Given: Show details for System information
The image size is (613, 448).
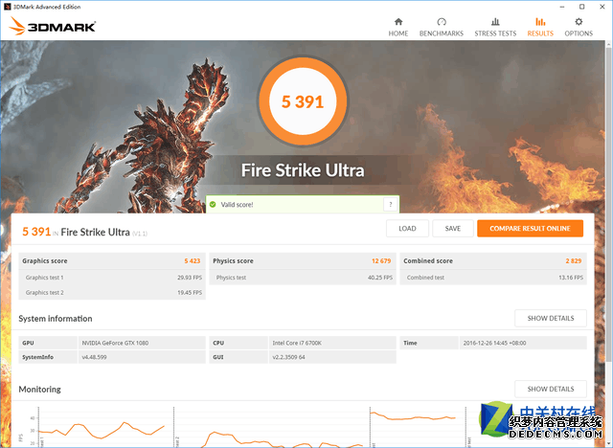Looking at the screenshot, I should coord(551,319).
